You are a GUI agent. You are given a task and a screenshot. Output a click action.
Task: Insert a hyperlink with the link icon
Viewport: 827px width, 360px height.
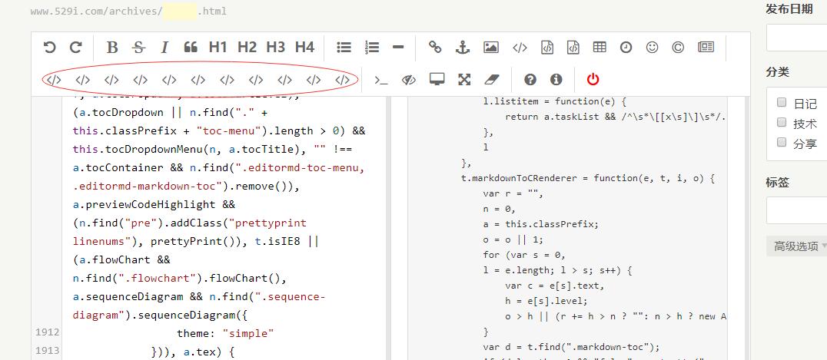pyautogui.click(x=435, y=48)
